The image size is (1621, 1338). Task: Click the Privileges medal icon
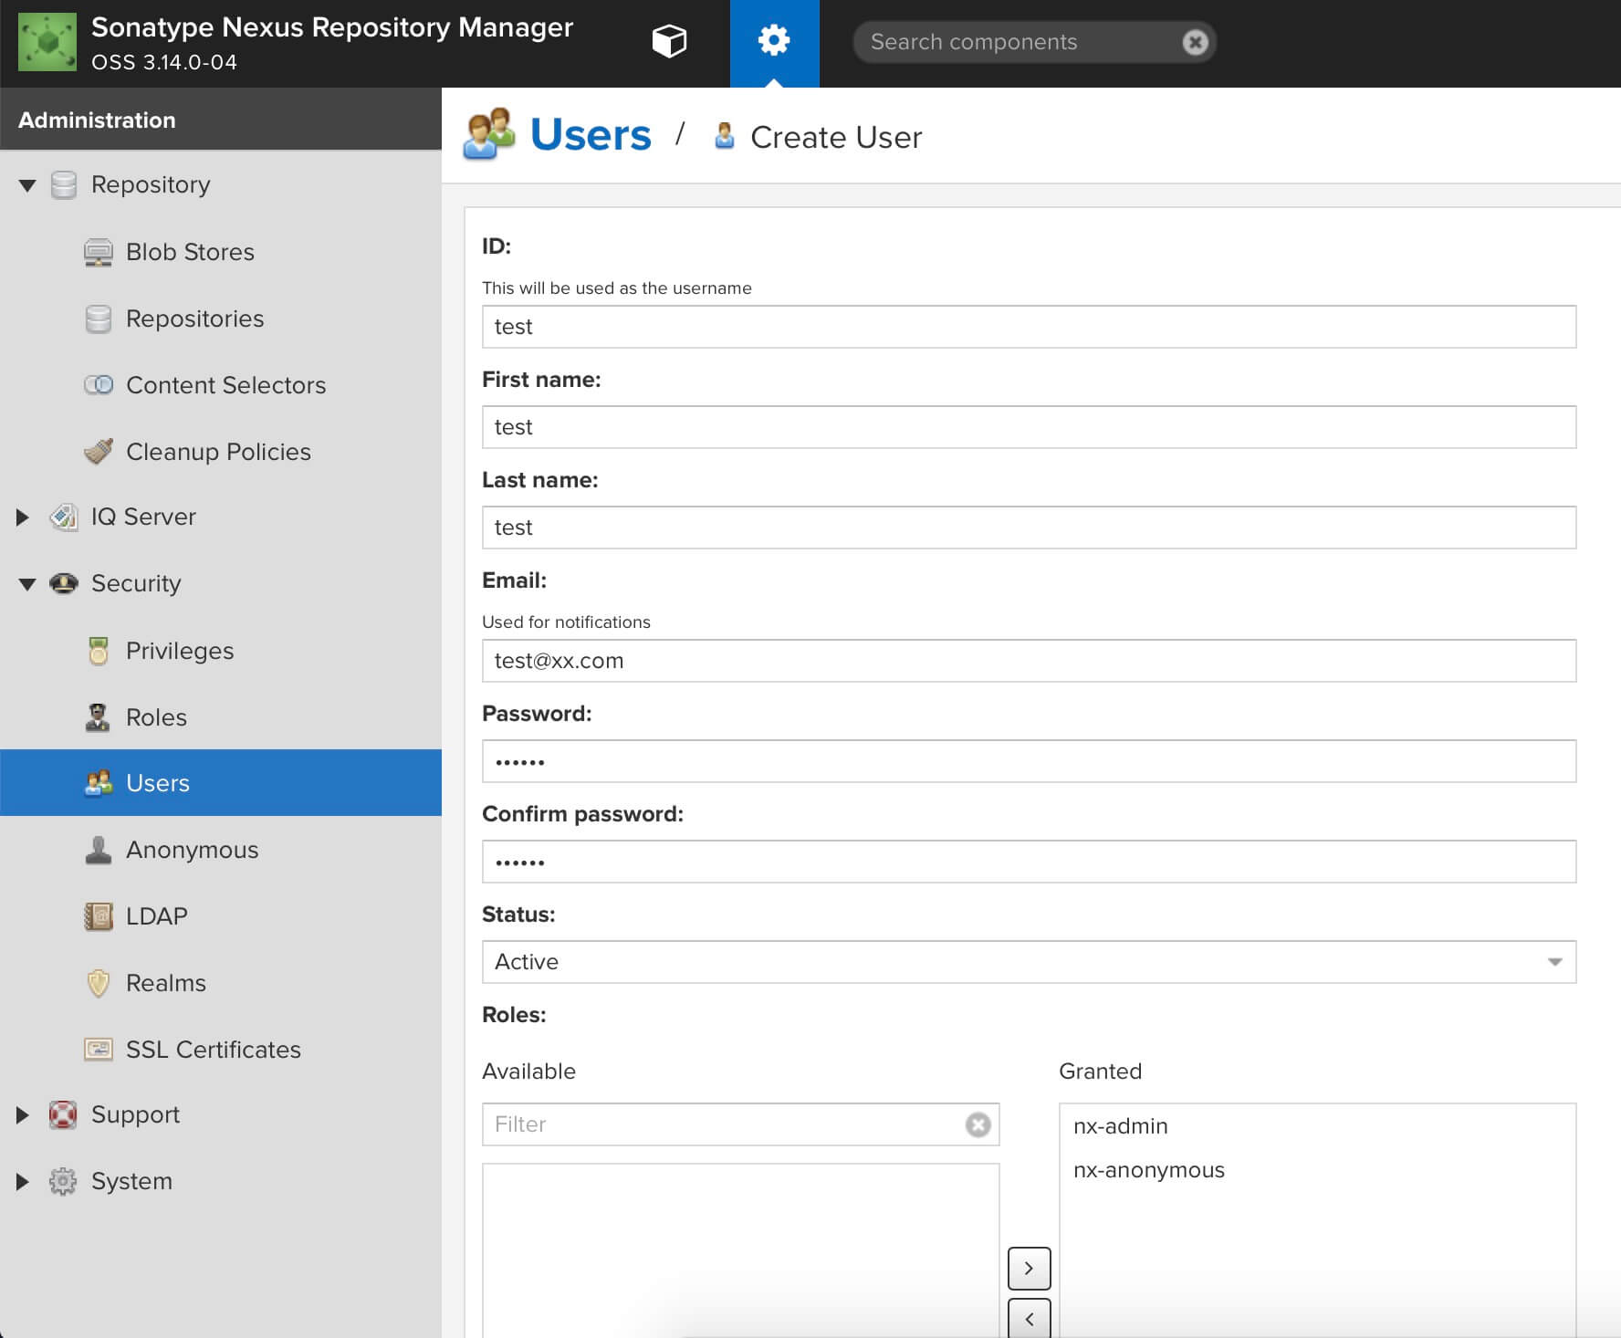point(99,651)
